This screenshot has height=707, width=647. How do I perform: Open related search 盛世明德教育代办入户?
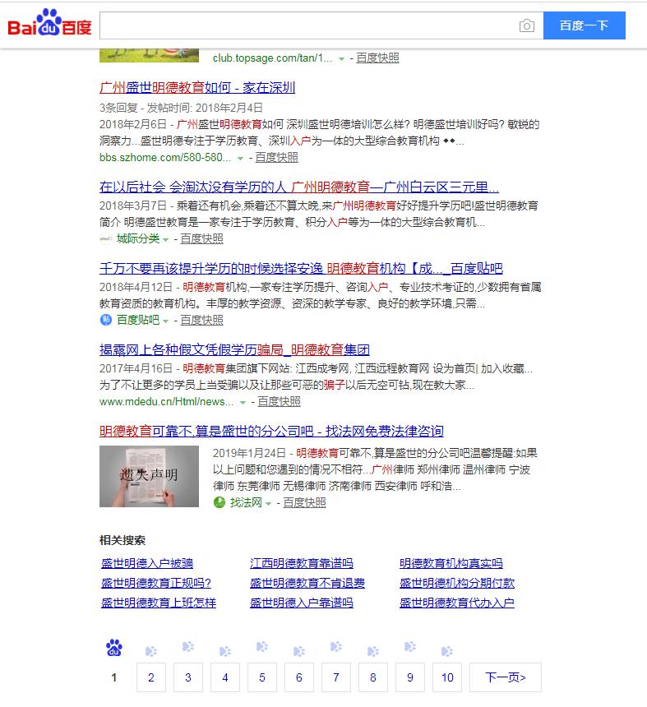tap(457, 603)
